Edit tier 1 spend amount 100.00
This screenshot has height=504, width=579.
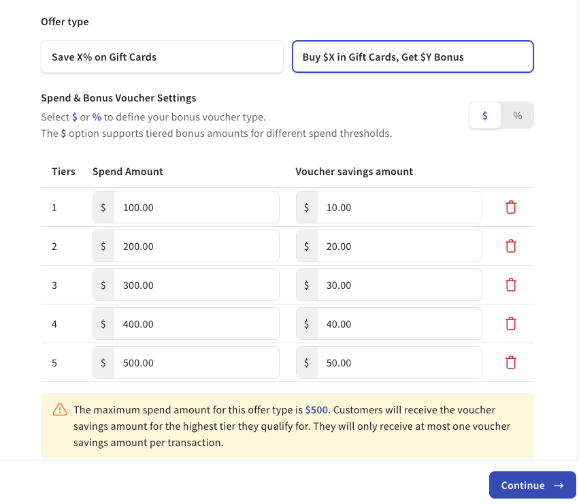[x=196, y=208]
